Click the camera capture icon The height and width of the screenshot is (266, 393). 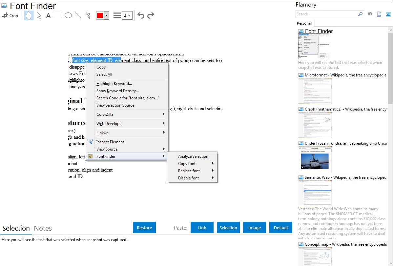tap(370, 14)
